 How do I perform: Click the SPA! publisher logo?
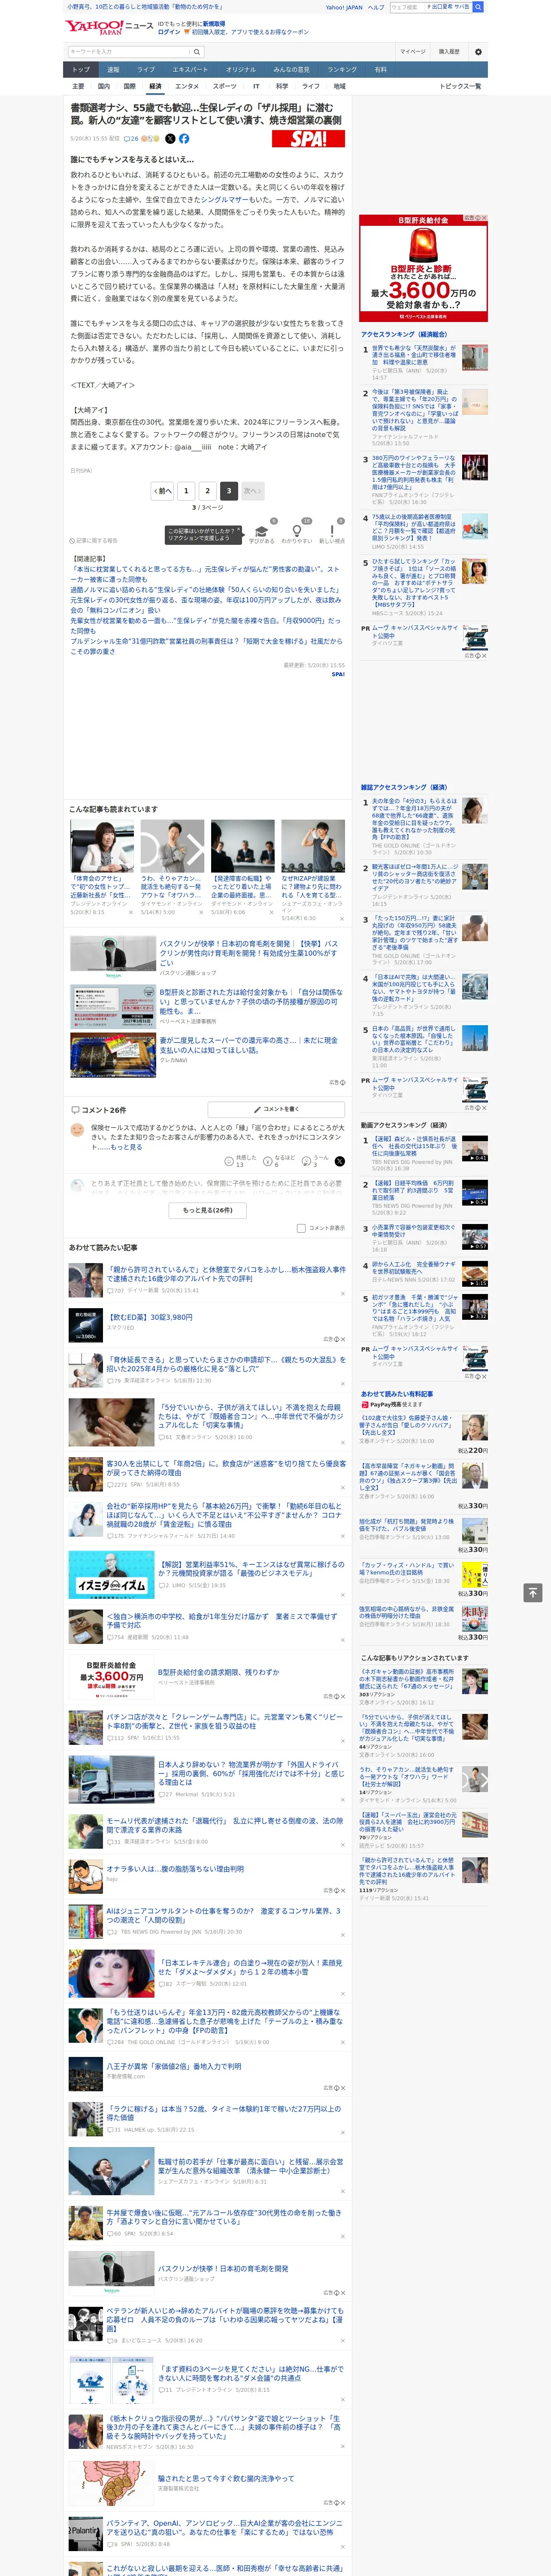(308, 139)
